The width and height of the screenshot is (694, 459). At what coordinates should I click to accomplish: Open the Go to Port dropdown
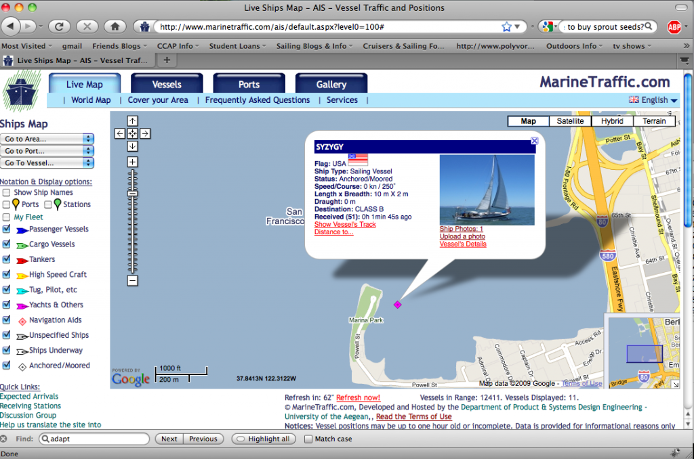click(x=47, y=151)
